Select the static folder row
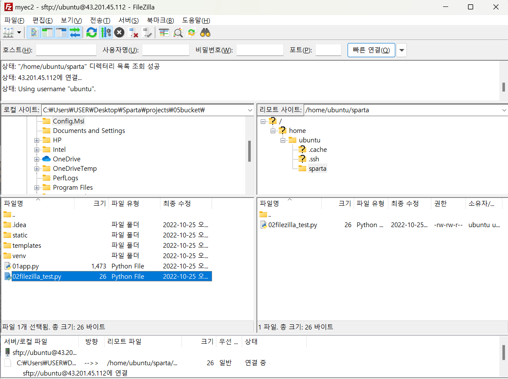 (107, 235)
